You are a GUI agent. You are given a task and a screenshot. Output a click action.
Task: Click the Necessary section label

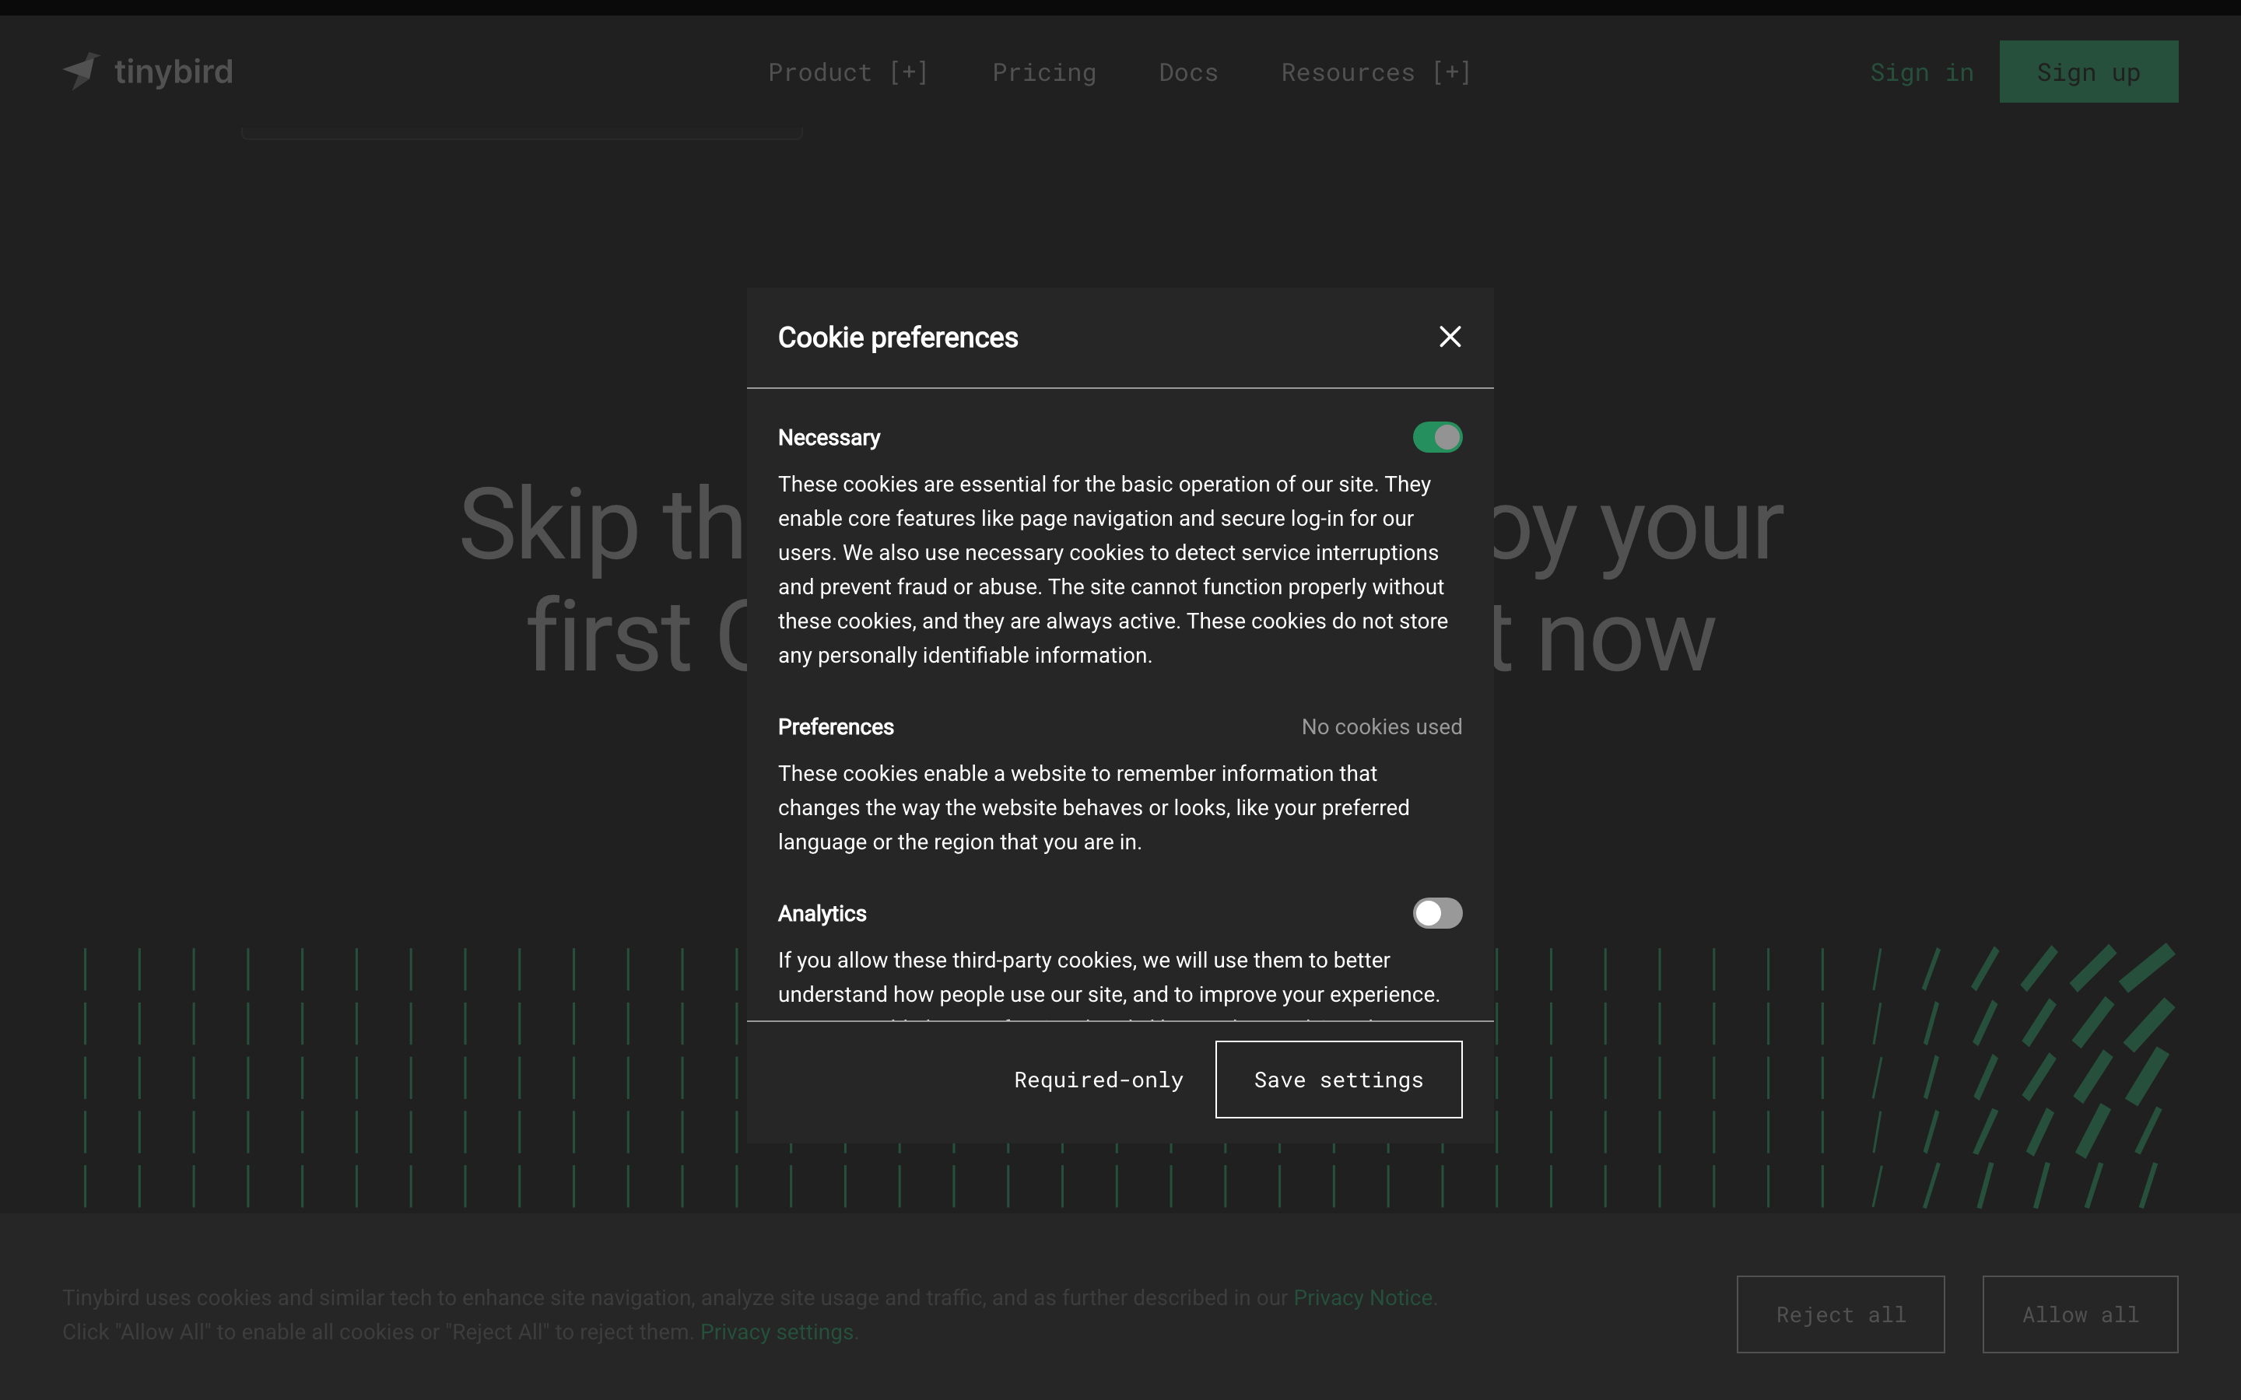click(x=829, y=438)
